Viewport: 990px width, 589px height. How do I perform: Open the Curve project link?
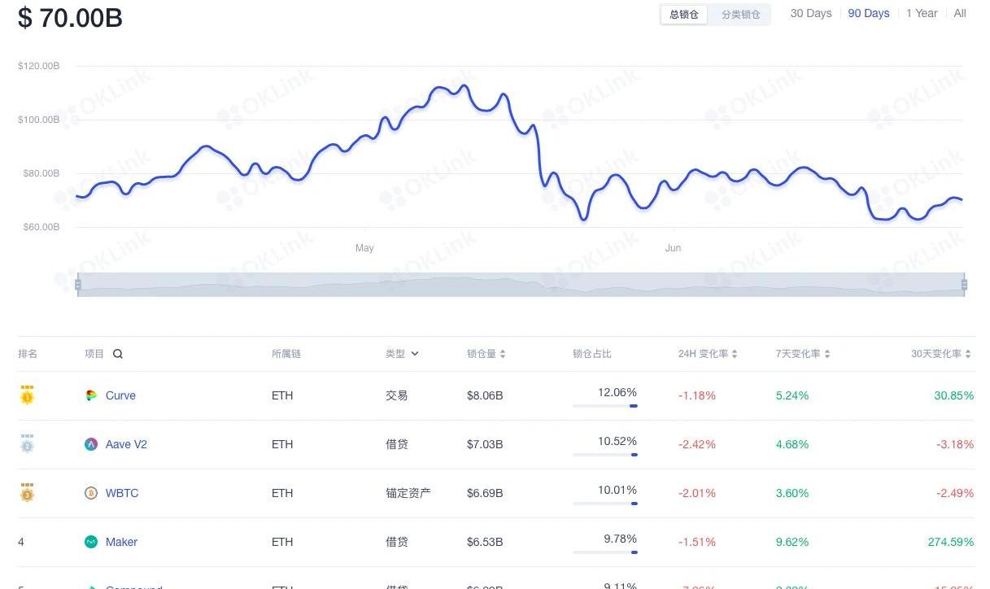click(120, 395)
